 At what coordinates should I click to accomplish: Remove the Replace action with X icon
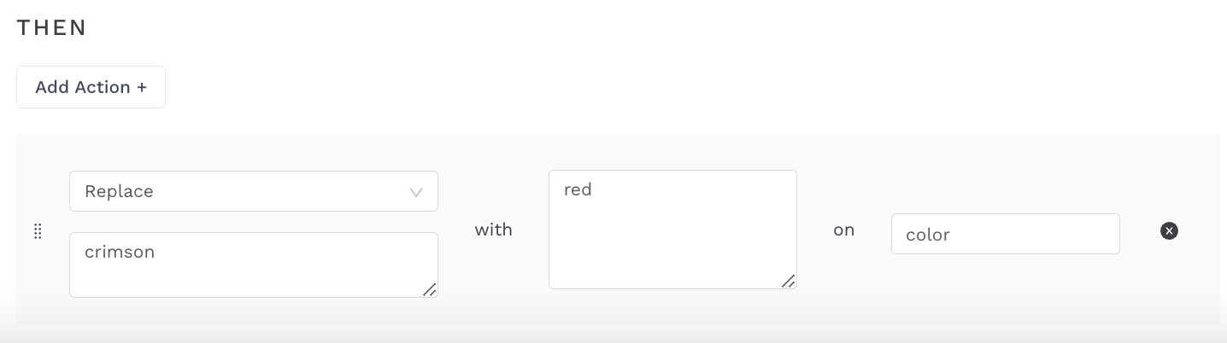[x=1169, y=230]
